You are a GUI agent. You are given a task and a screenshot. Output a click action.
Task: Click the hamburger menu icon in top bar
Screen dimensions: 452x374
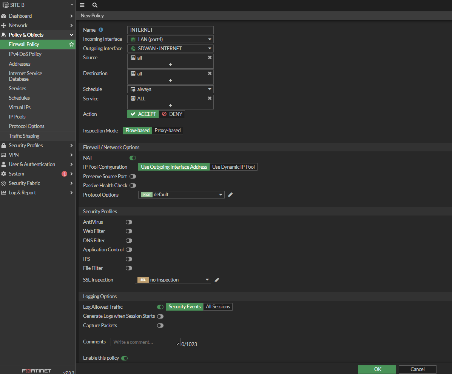(82, 5)
